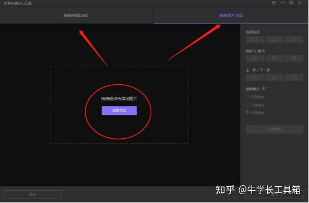This screenshot has height=203, width=309.
Task: Select the triangle polygon selection tool
Action: pyautogui.click(x=274, y=40)
